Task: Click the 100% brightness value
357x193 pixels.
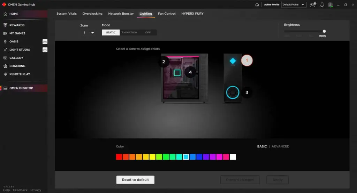Action: click(322, 36)
